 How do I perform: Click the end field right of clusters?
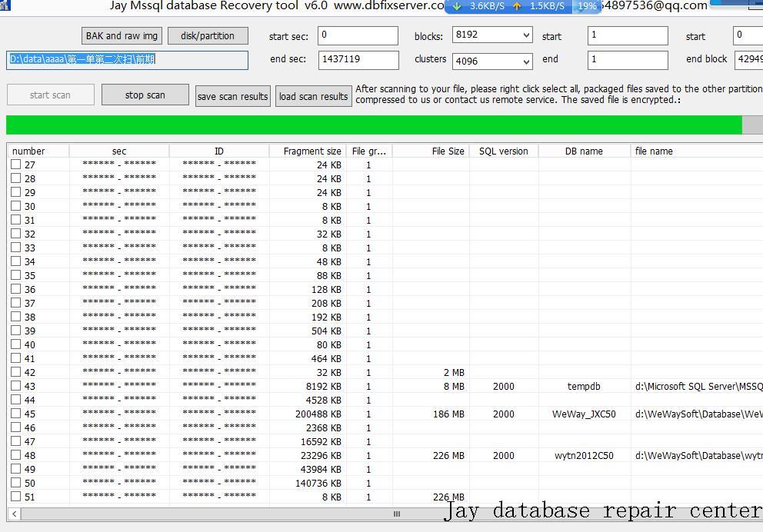[x=628, y=60]
